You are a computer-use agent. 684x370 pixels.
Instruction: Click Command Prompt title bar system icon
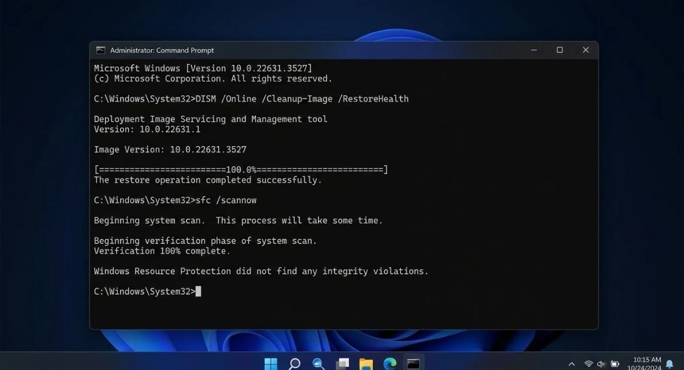[100, 50]
